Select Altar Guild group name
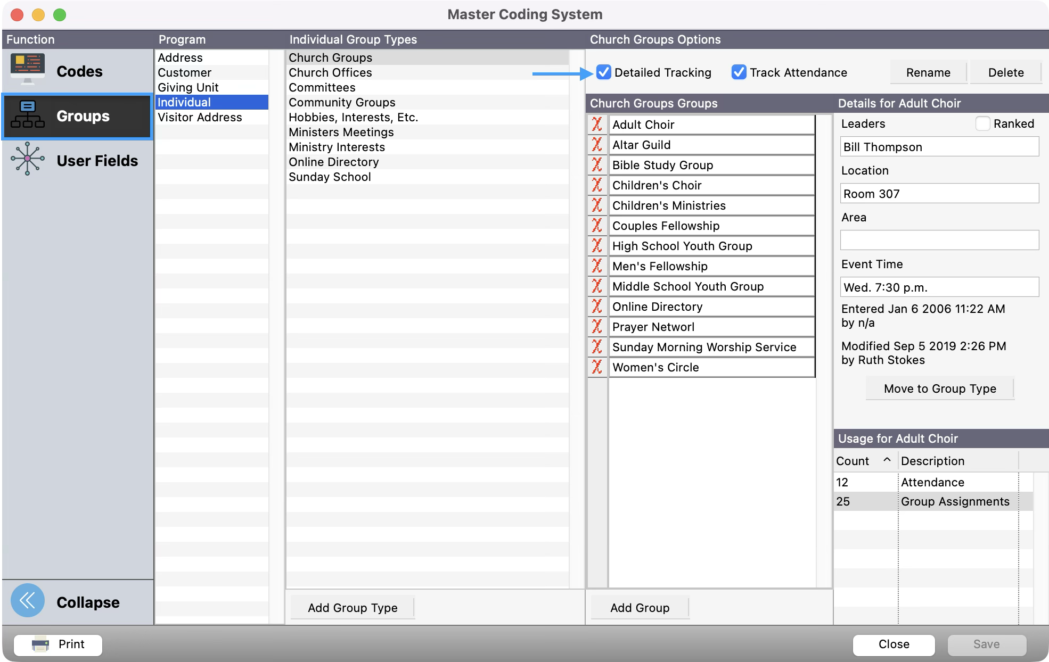Screen dimensions: 1049x662 [711, 145]
